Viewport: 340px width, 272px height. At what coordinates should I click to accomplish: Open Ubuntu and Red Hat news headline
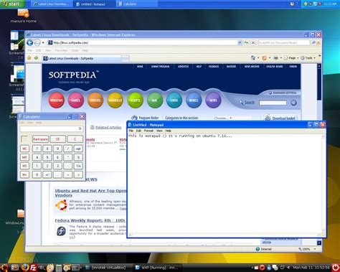point(90,193)
